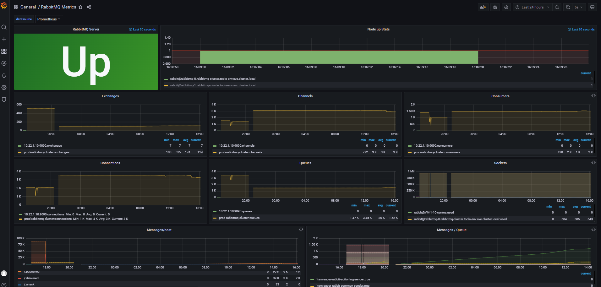
Task: Go to the General folder breadcrumb
Action: coord(28,7)
